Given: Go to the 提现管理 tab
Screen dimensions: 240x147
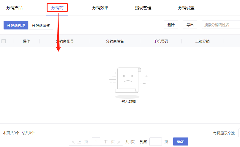Looking at the screenshot, I should (143, 8).
